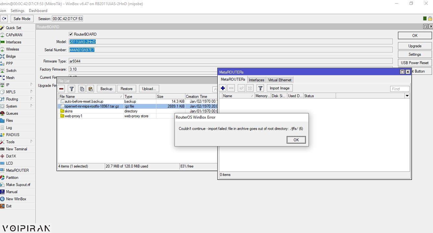The height and width of the screenshot is (233, 433).
Task: Click the redo arrow button beside Safe Mode
Action: coord(4,19)
